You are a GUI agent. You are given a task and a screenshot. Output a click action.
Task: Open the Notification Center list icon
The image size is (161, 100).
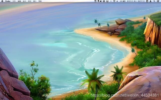click(x=158, y=1)
